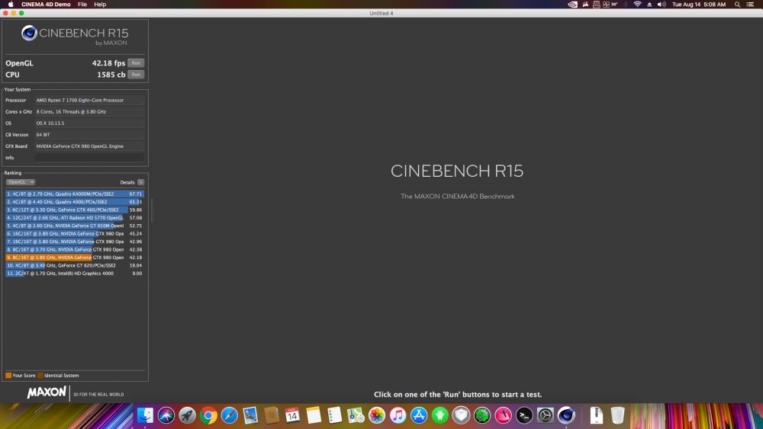
Task: Click the Wi-Fi status icon
Action: coord(637,5)
